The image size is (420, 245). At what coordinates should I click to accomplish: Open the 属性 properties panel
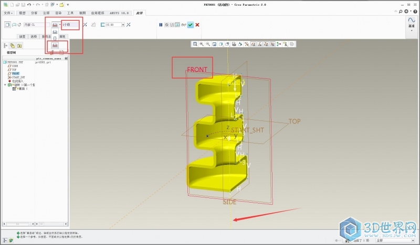coord(62,37)
